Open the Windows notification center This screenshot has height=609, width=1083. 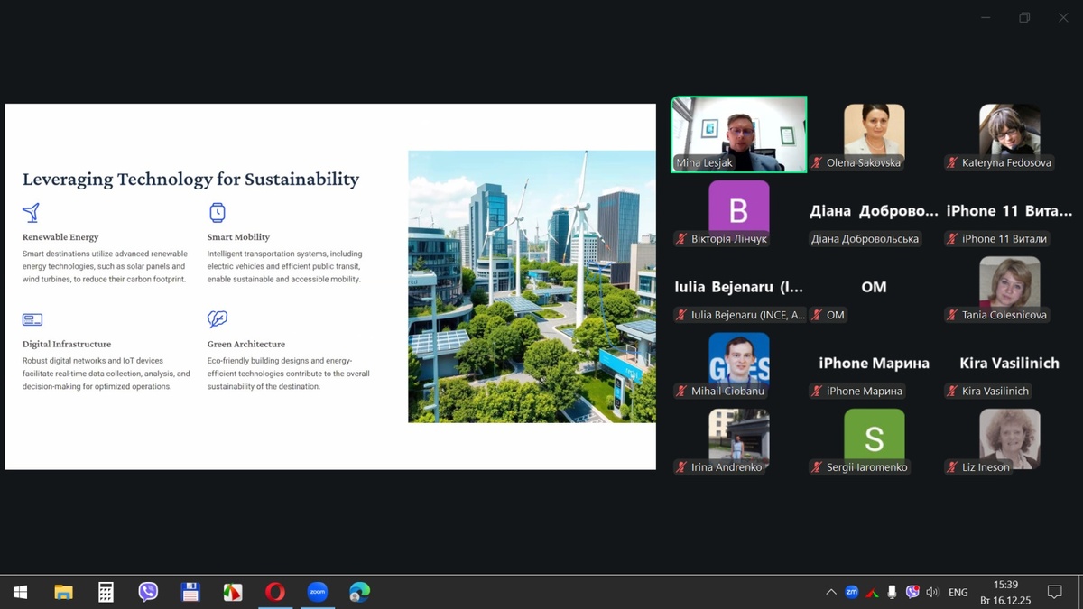1054,592
